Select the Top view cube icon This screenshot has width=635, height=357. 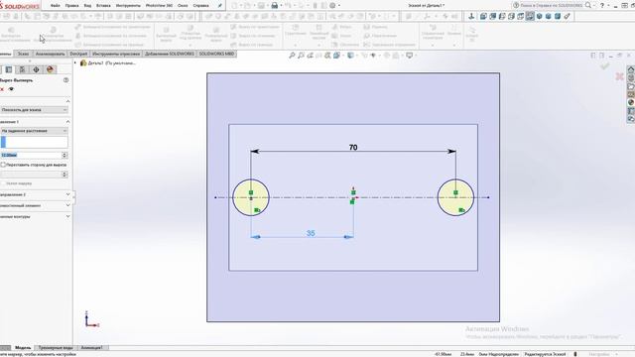pyautogui.click(x=521, y=16)
